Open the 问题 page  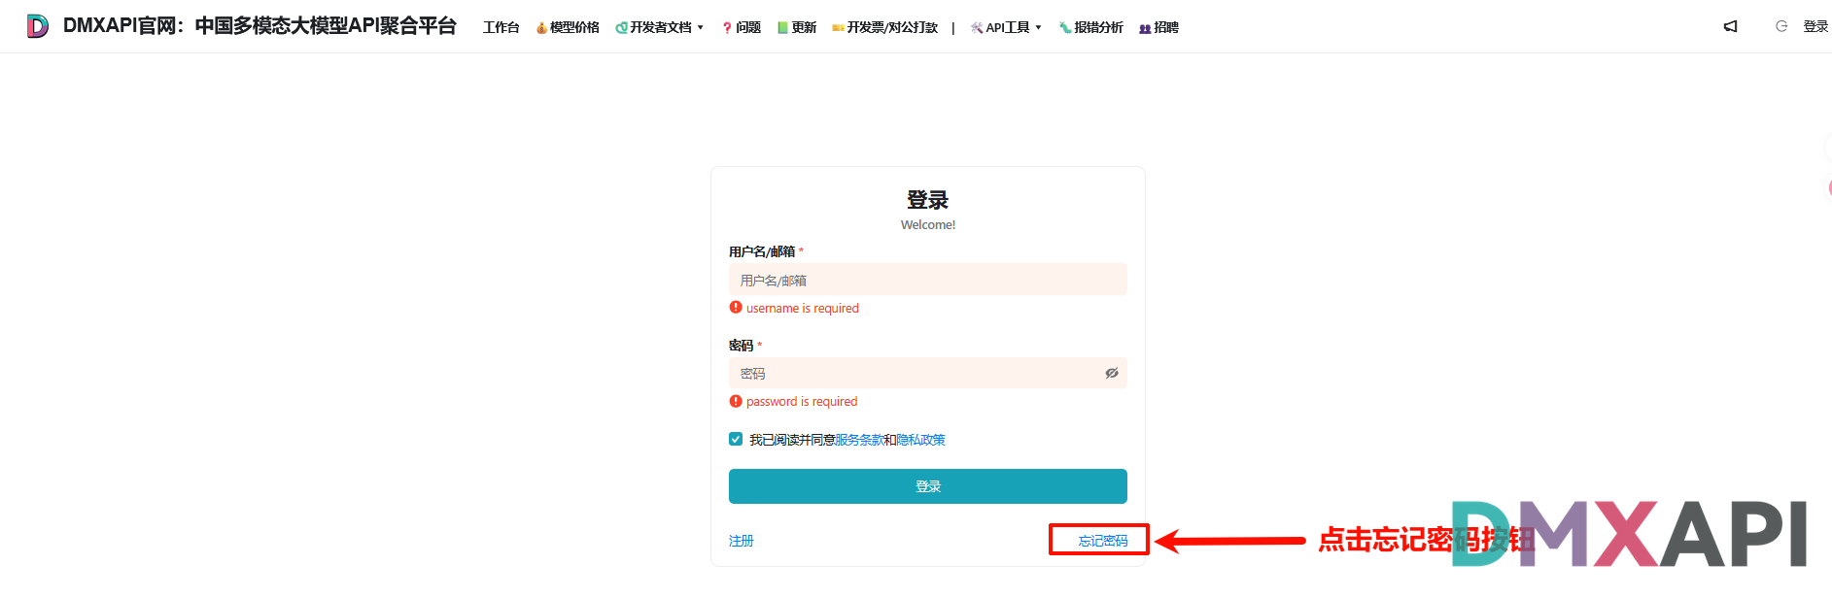tap(742, 27)
